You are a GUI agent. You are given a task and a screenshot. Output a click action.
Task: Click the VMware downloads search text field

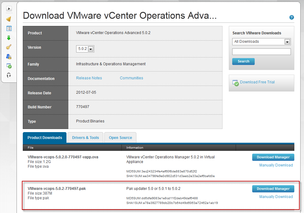tap(261, 52)
